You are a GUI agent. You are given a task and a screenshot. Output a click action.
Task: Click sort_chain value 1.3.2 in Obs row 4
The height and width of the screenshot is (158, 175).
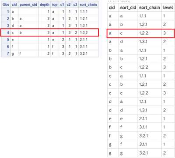(84, 33)
